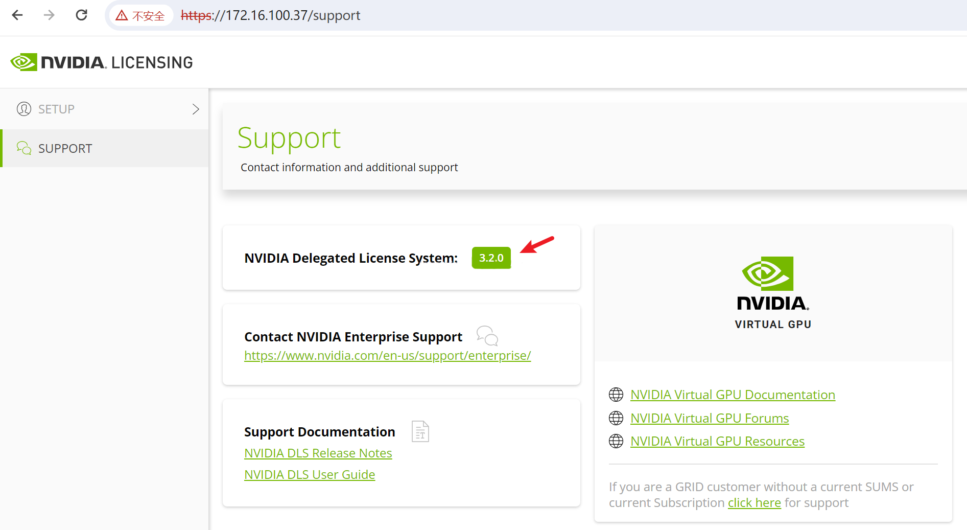Select the SETUP menu entry
The height and width of the screenshot is (530, 967).
point(56,109)
